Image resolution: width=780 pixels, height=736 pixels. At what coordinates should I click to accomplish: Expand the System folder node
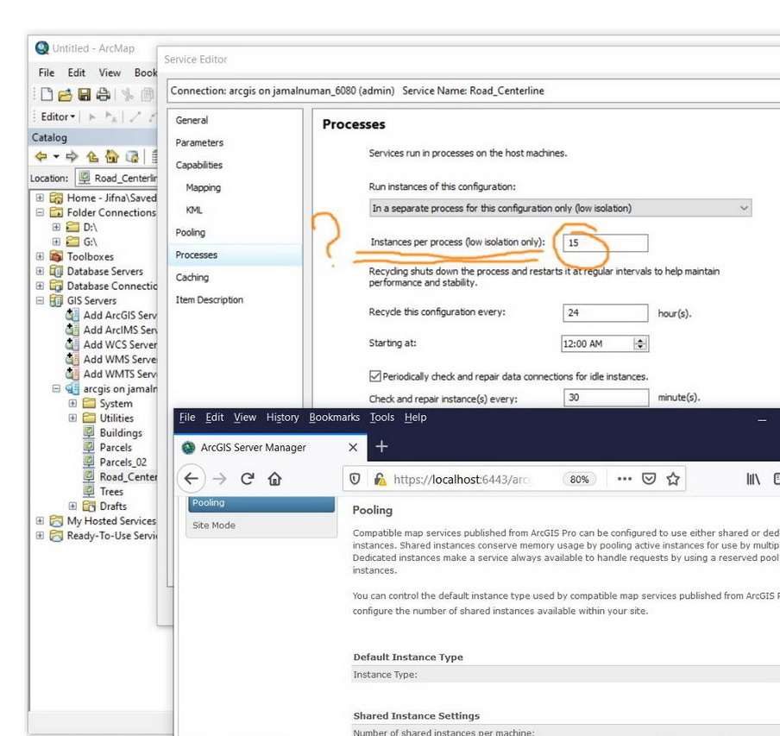click(72, 403)
